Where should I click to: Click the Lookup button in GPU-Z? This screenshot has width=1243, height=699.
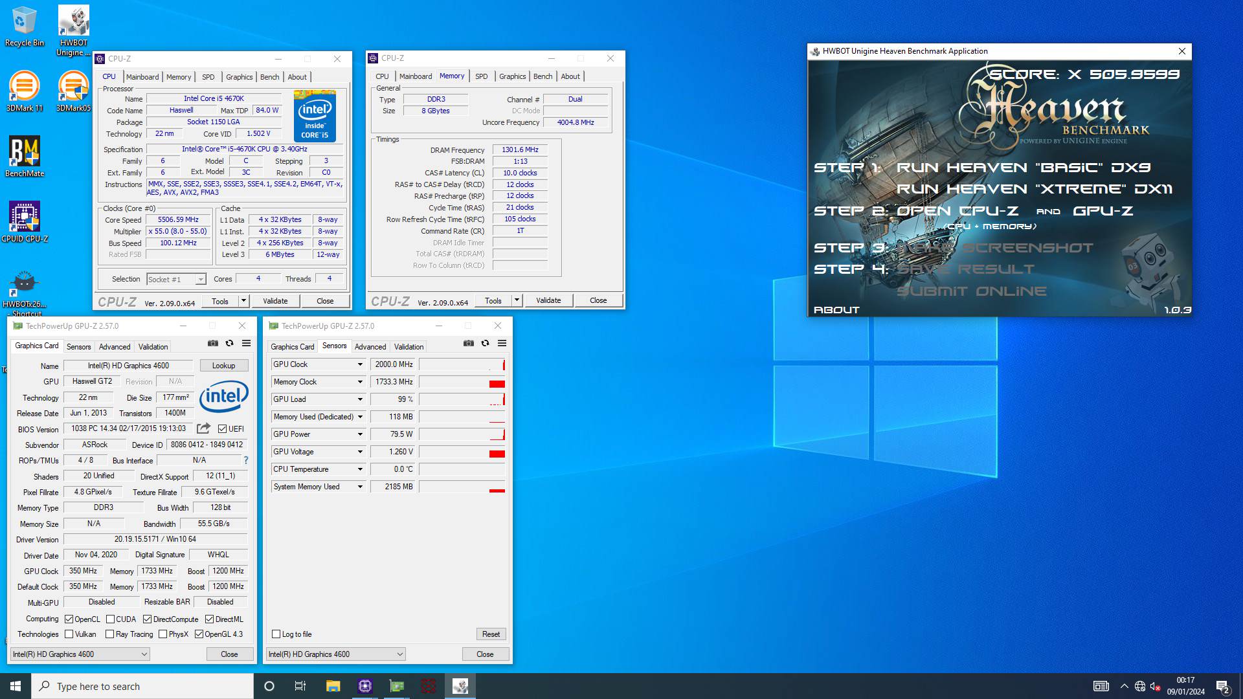point(223,366)
